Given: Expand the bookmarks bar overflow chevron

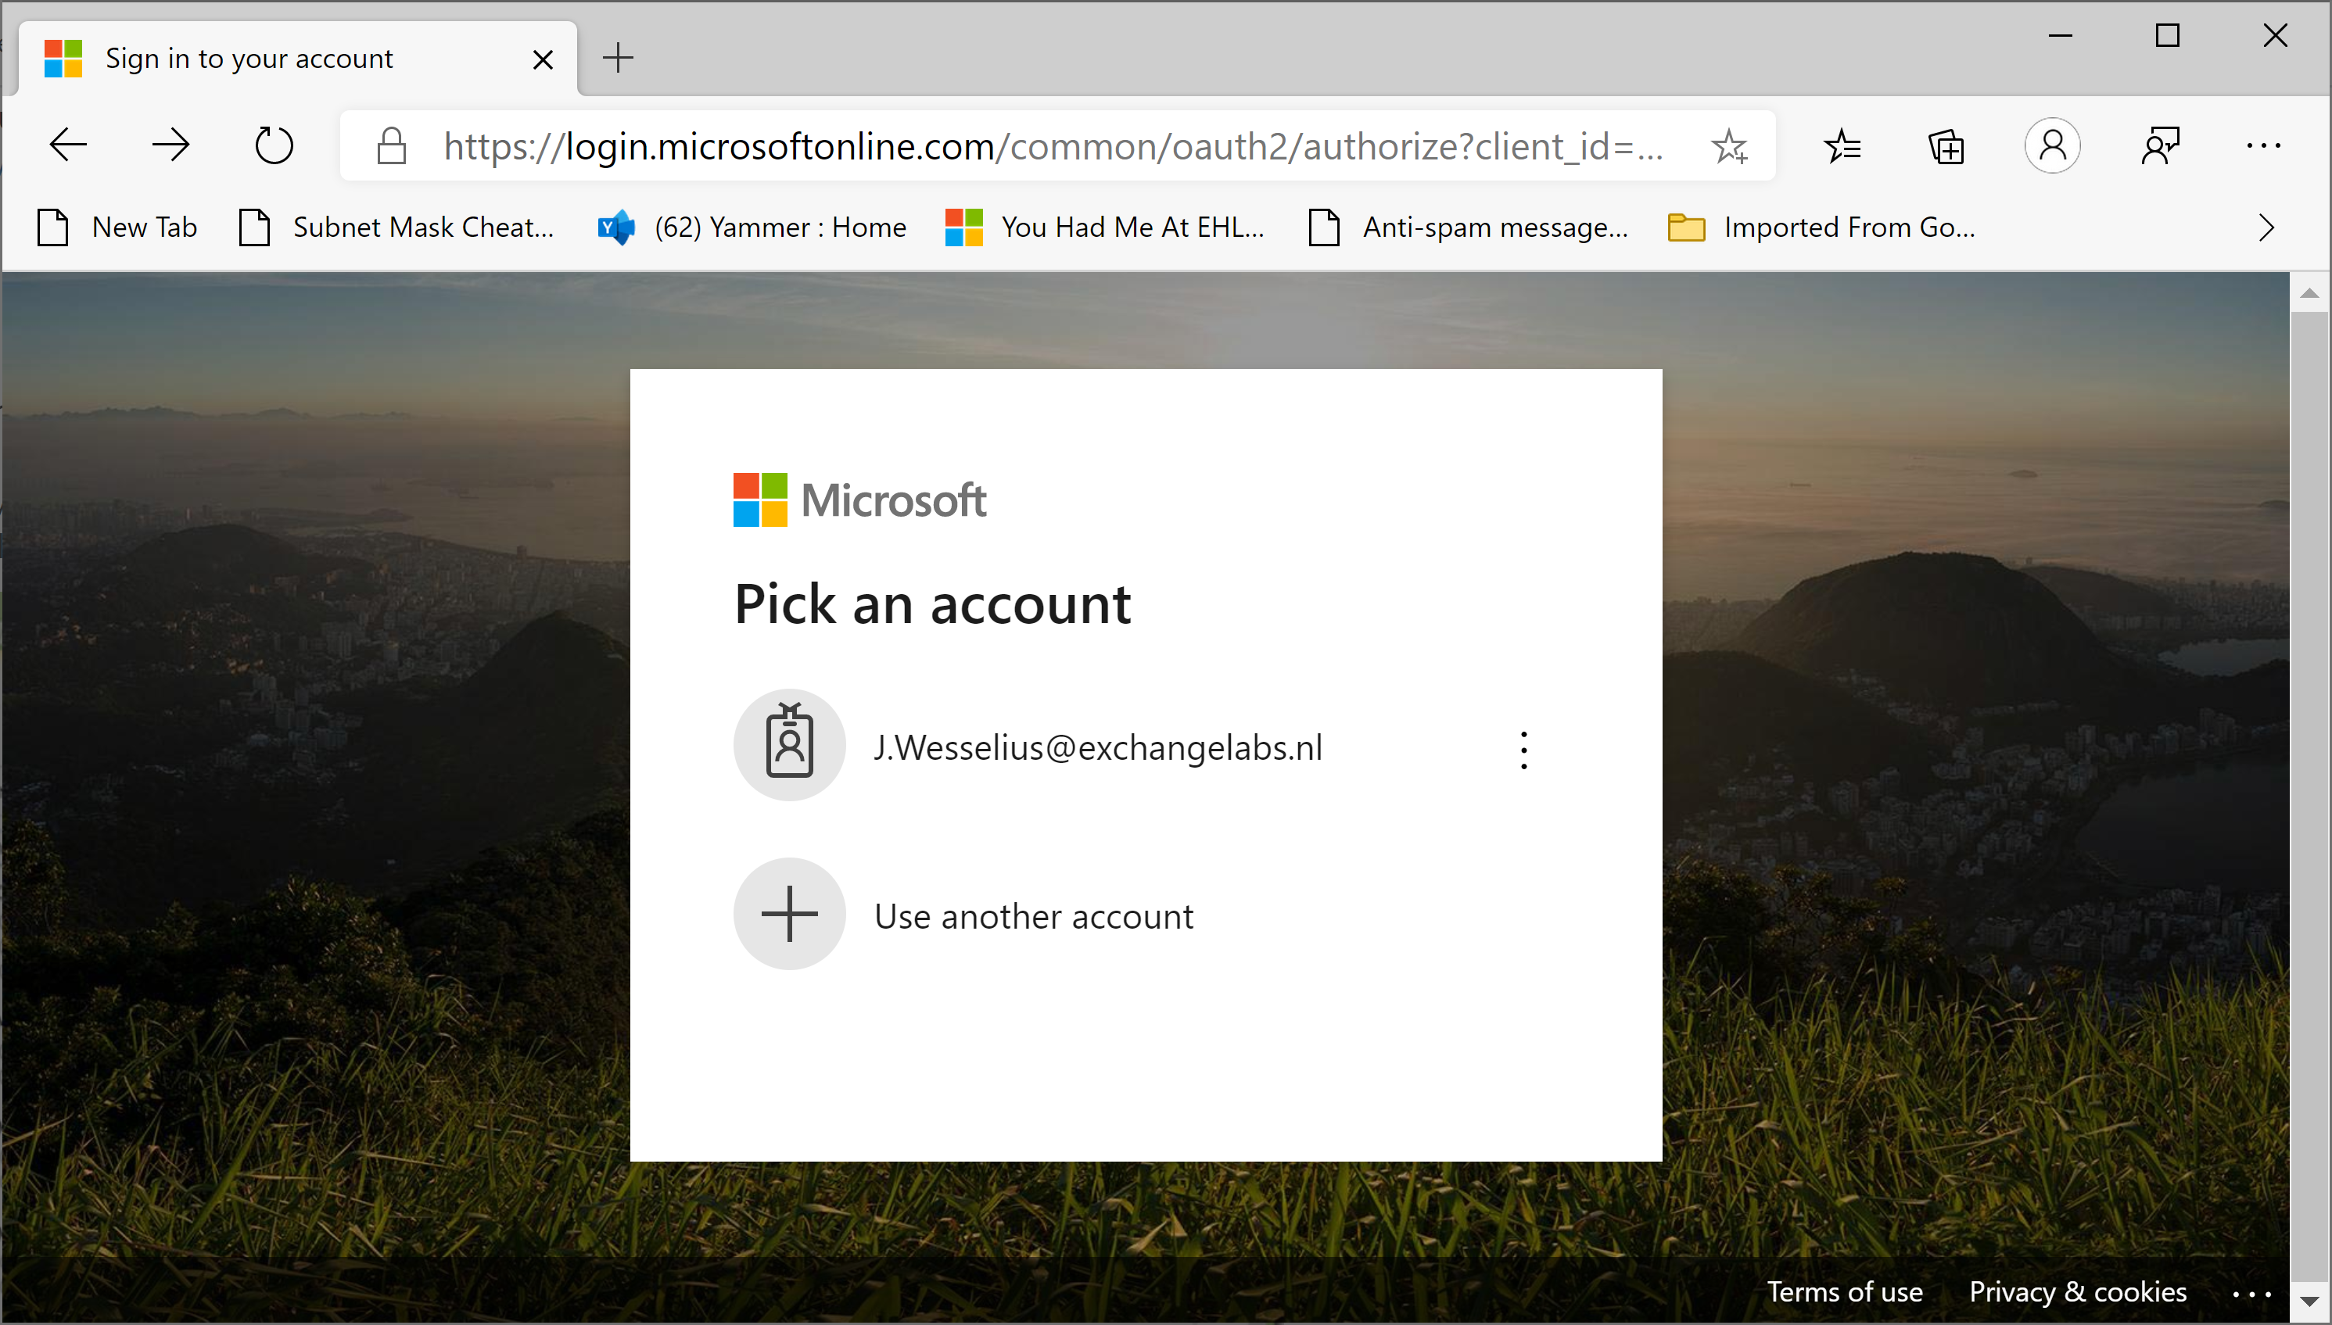Looking at the screenshot, I should tap(2266, 227).
